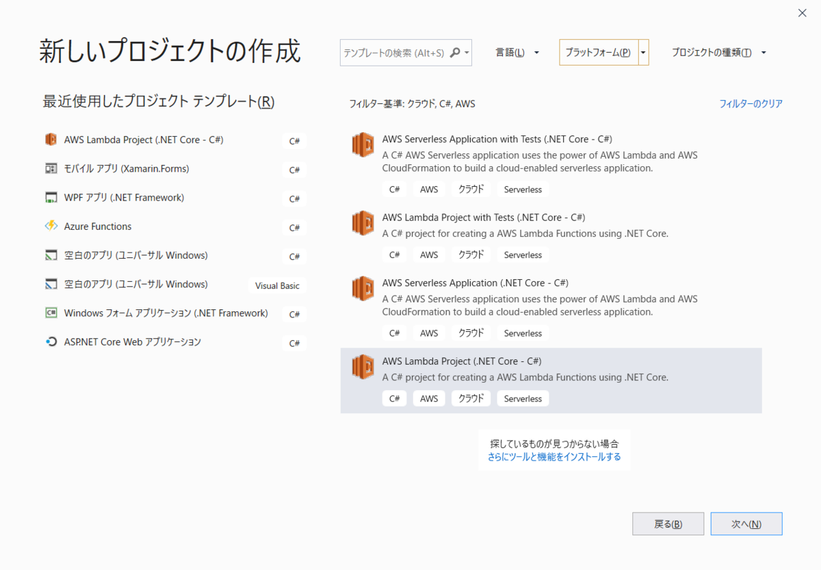Image resolution: width=821 pixels, height=570 pixels.
Task: Click the AWS Lambda icon in recent templates
Action: click(51, 140)
